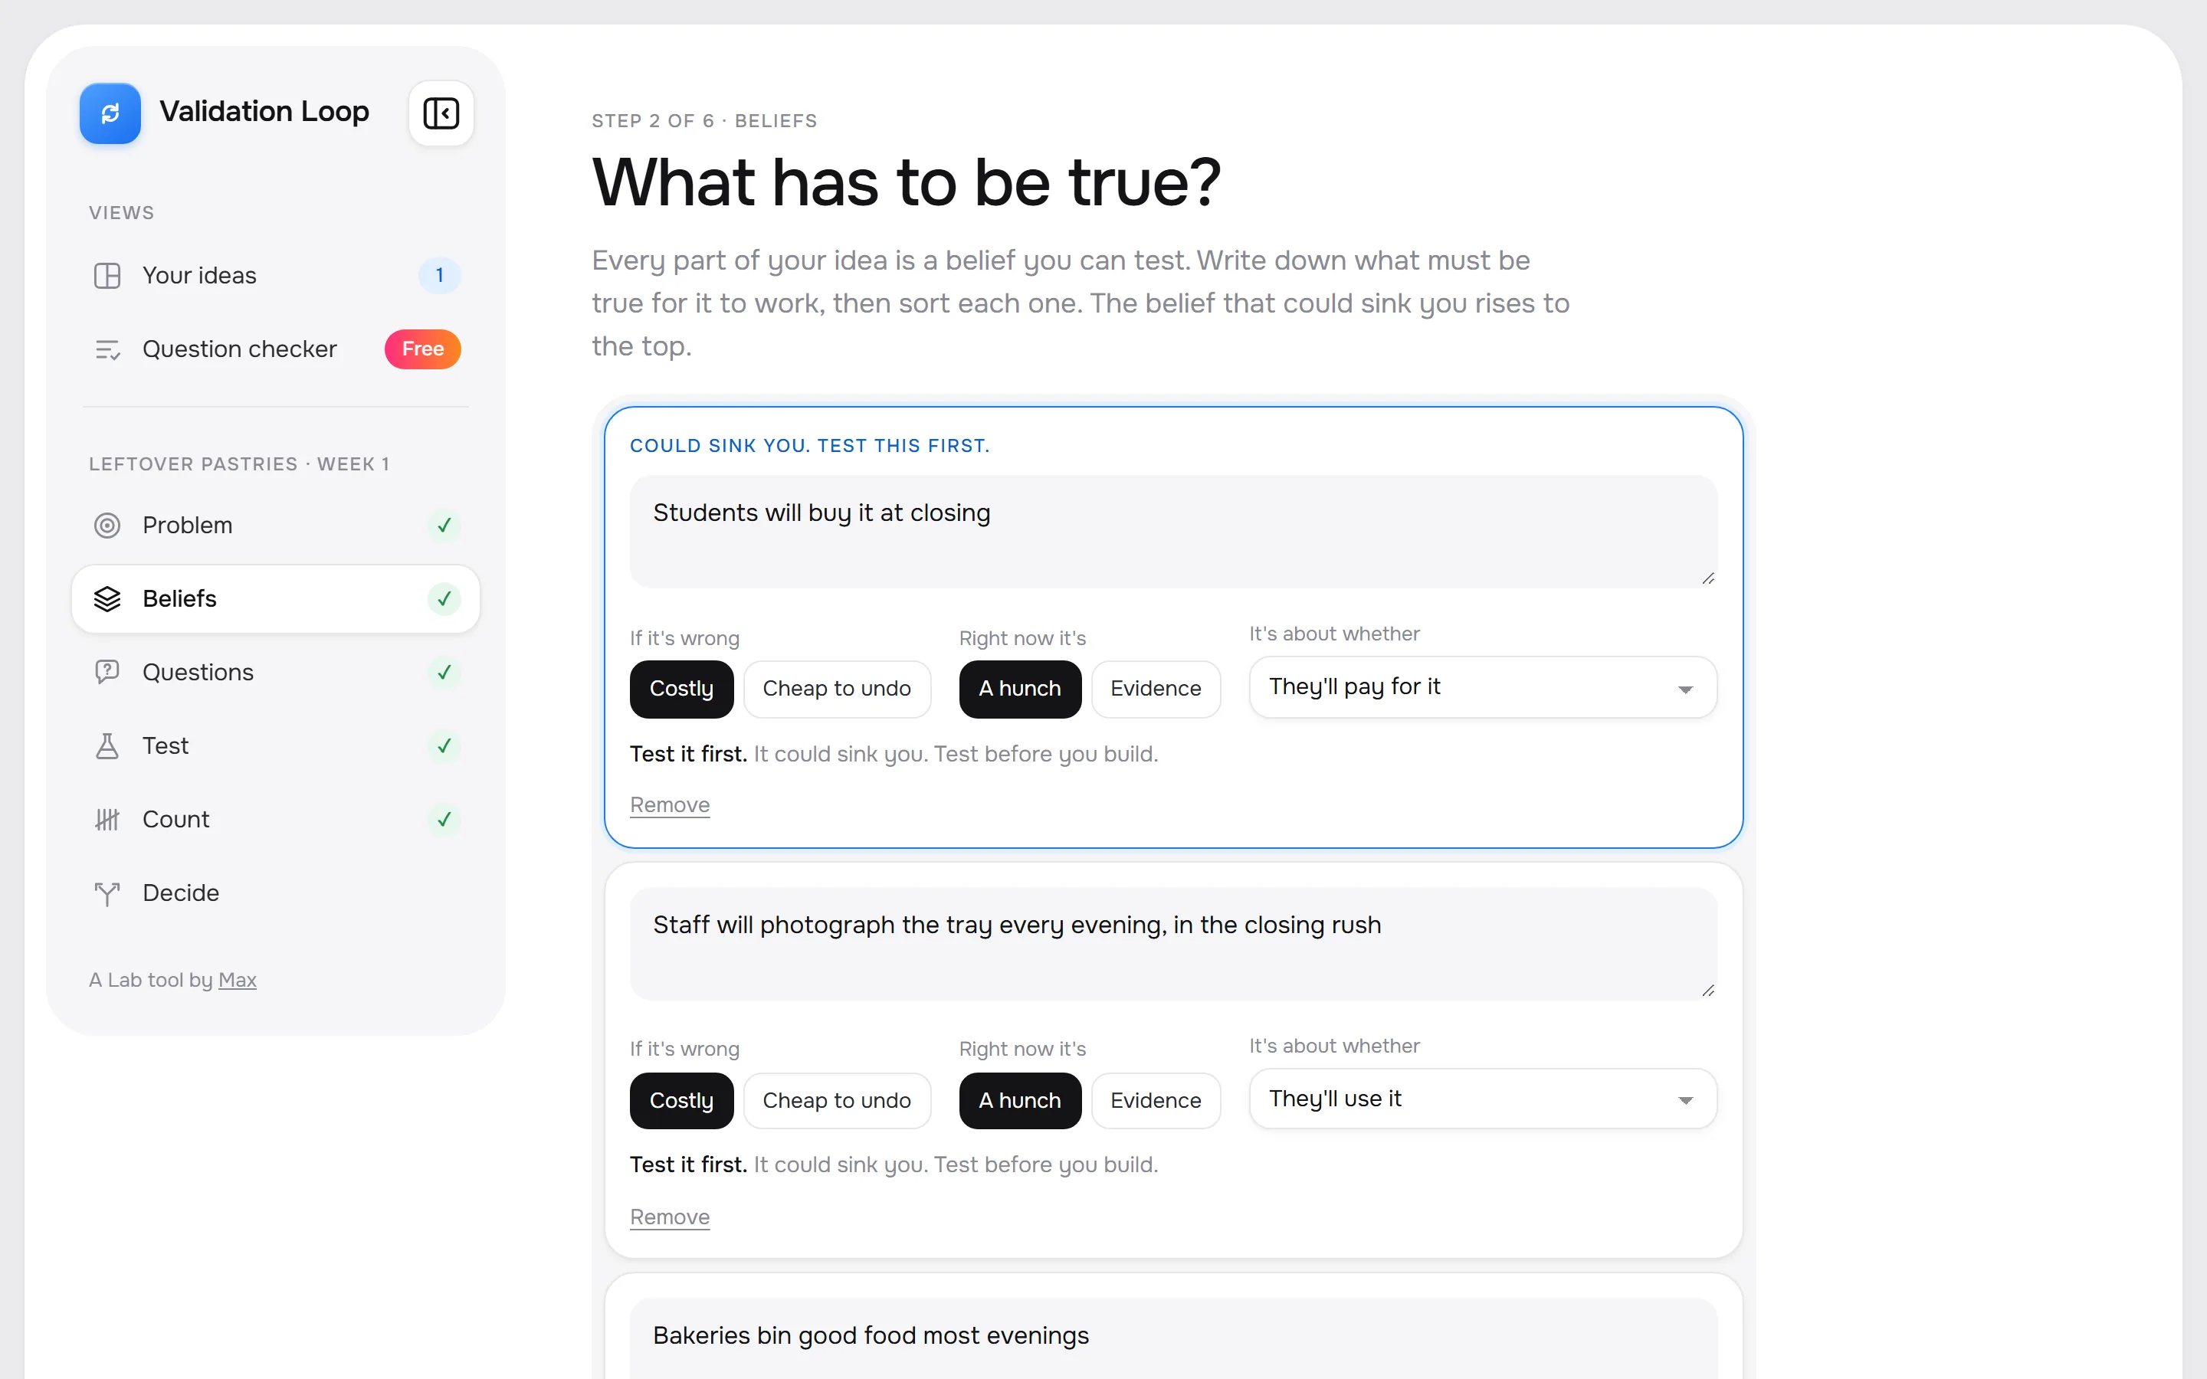Click the Count tally icon

(107, 819)
